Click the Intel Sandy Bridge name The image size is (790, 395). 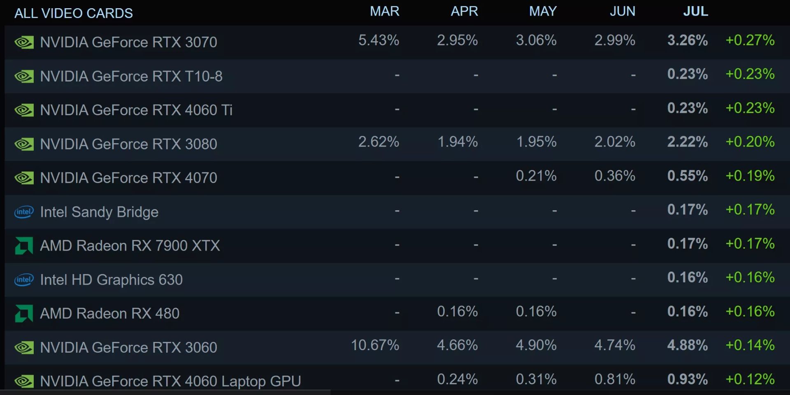pyautogui.click(x=99, y=212)
